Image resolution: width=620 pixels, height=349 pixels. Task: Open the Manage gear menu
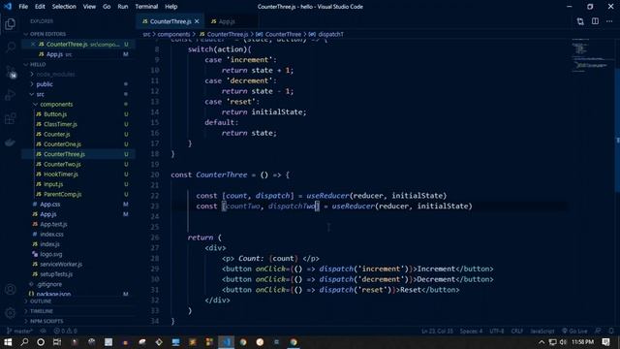coord(11,313)
